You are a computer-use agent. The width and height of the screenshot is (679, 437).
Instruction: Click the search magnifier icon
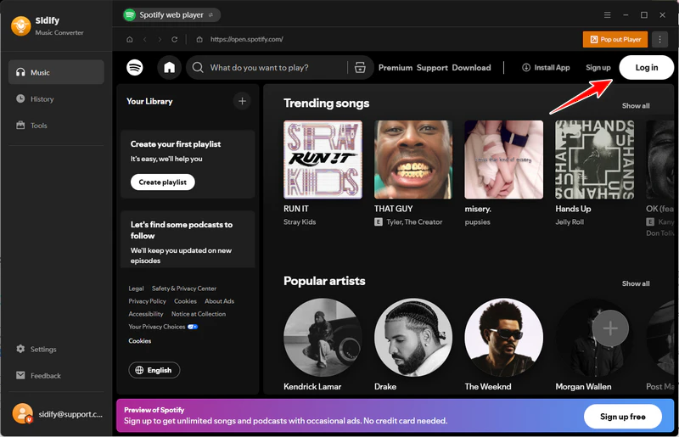(x=198, y=68)
